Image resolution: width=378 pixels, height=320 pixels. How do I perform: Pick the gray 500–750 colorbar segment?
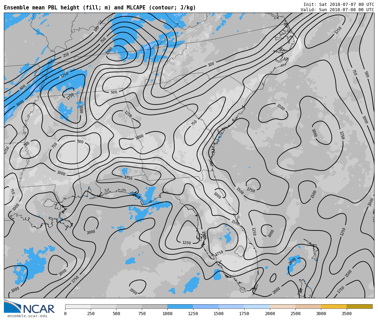coord(129,306)
